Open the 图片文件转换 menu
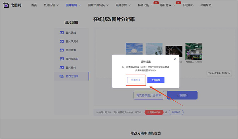 tap(96, 5)
